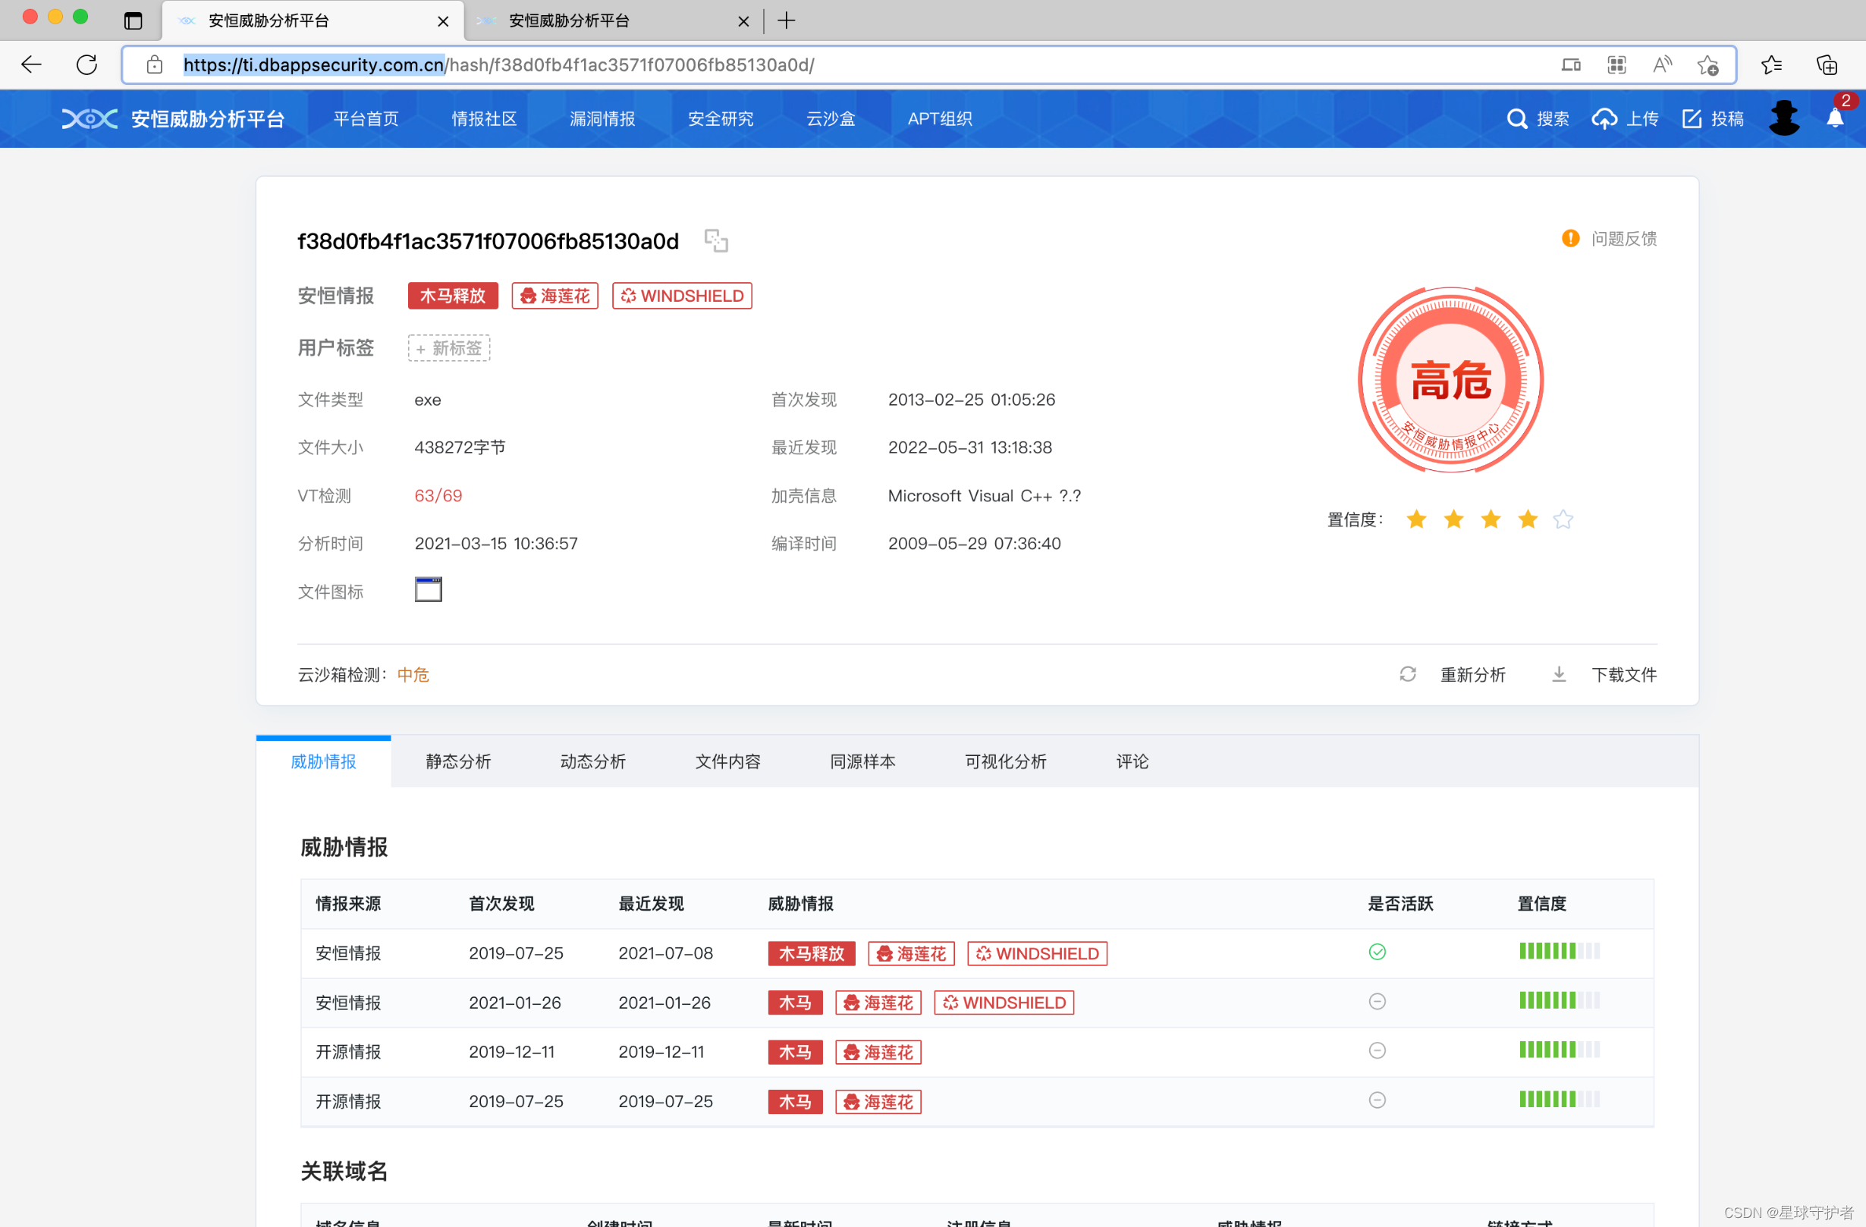Image resolution: width=1866 pixels, height=1227 pixels.
Task: Click the 下载文件 download icon
Action: click(x=1559, y=674)
